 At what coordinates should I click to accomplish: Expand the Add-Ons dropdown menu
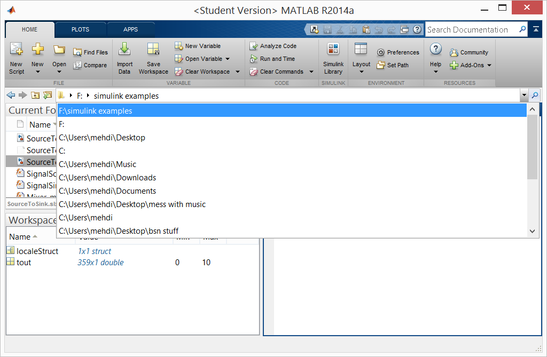click(x=489, y=66)
